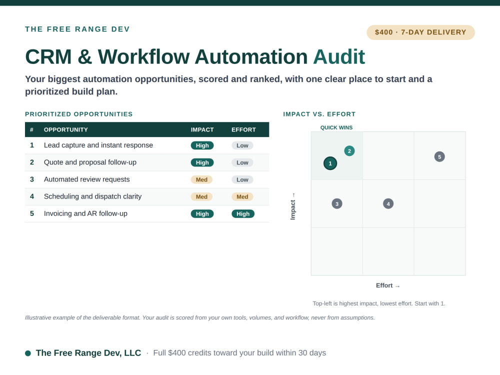The image size is (500, 375).
Task: Click row number 4 in the table
Action: click(32, 196)
